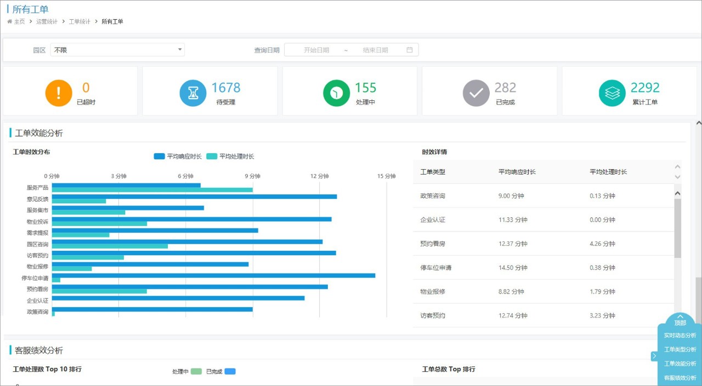Screen dimensions: 702x386
Task: Collapse the side navigation with the arrow icon
Action: (x=654, y=356)
